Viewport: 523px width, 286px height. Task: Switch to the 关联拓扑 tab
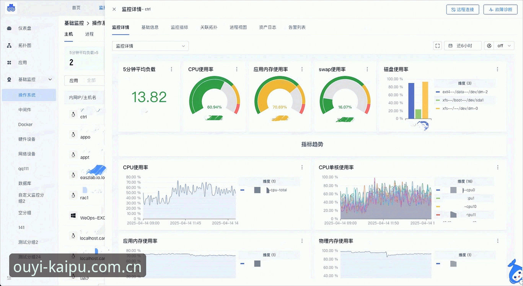pyautogui.click(x=209, y=27)
